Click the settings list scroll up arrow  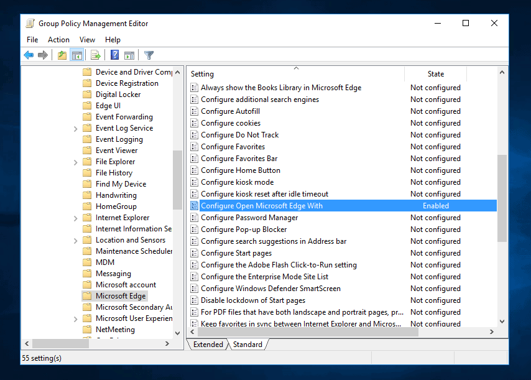coord(502,72)
